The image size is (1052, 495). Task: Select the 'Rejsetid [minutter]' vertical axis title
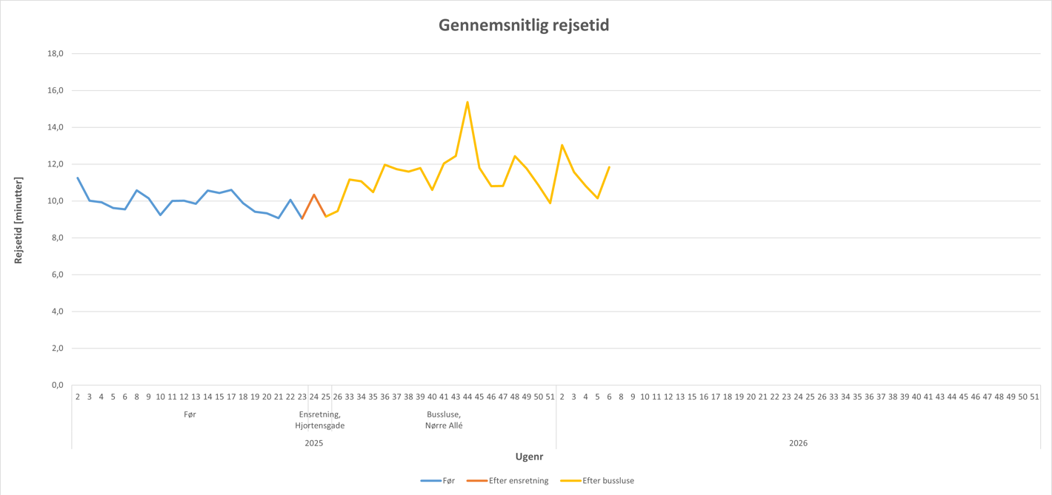(x=19, y=220)
